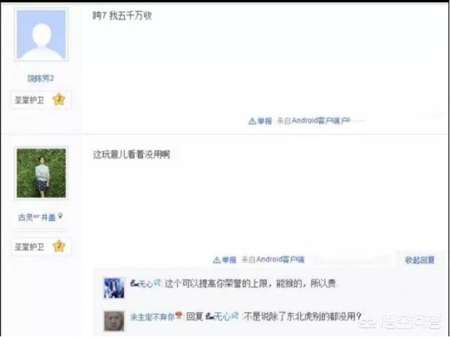Open the first poster's username link
Viewport: 450px width, 337px height.
pos(40,78)
